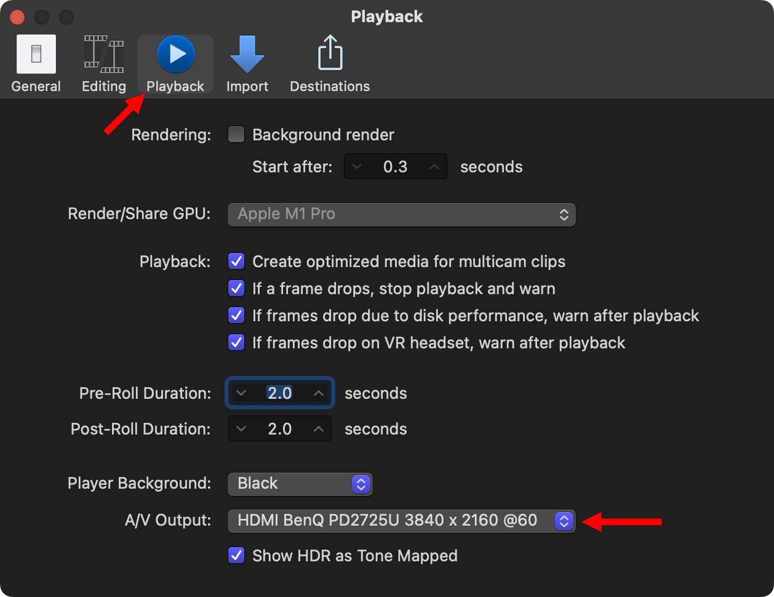This screenshot has height=597, width=774.
Task: Uncheck the VR headset frame drop warning
Action: pos(236,343)
